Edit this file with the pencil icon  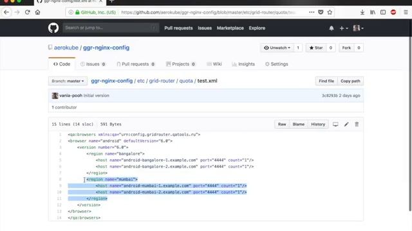(x=346, y=124)
